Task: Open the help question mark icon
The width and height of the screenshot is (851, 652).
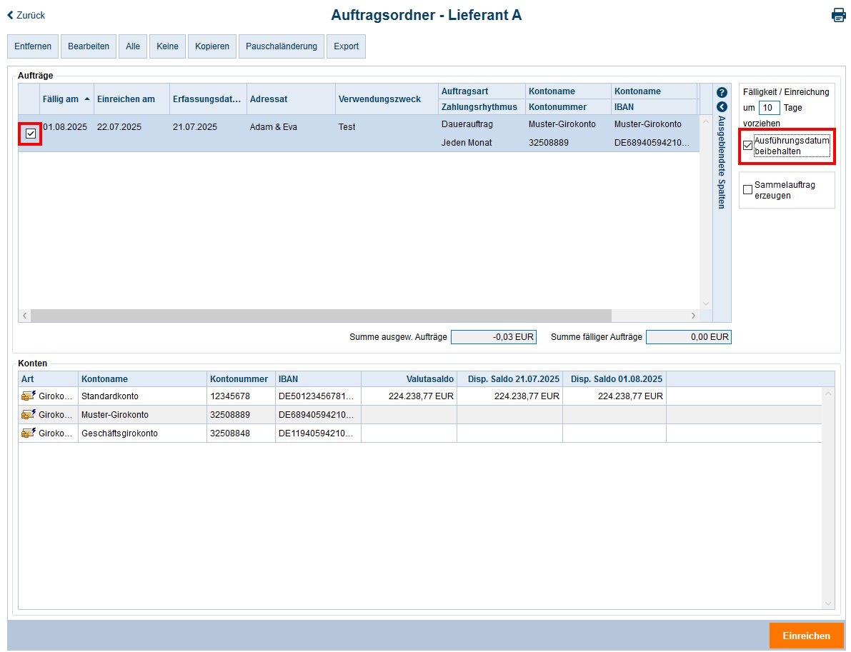Action: [x=722, y=92]
